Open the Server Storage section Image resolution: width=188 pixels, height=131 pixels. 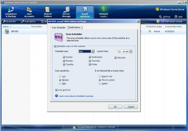pyautogui.click(x=66, y=12)
